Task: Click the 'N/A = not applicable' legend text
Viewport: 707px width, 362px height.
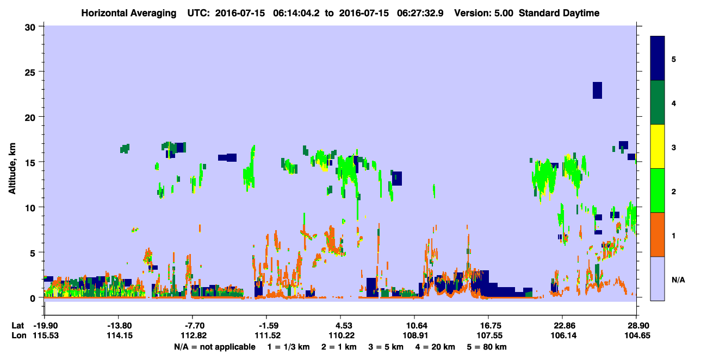Action: tap(214, 347)
